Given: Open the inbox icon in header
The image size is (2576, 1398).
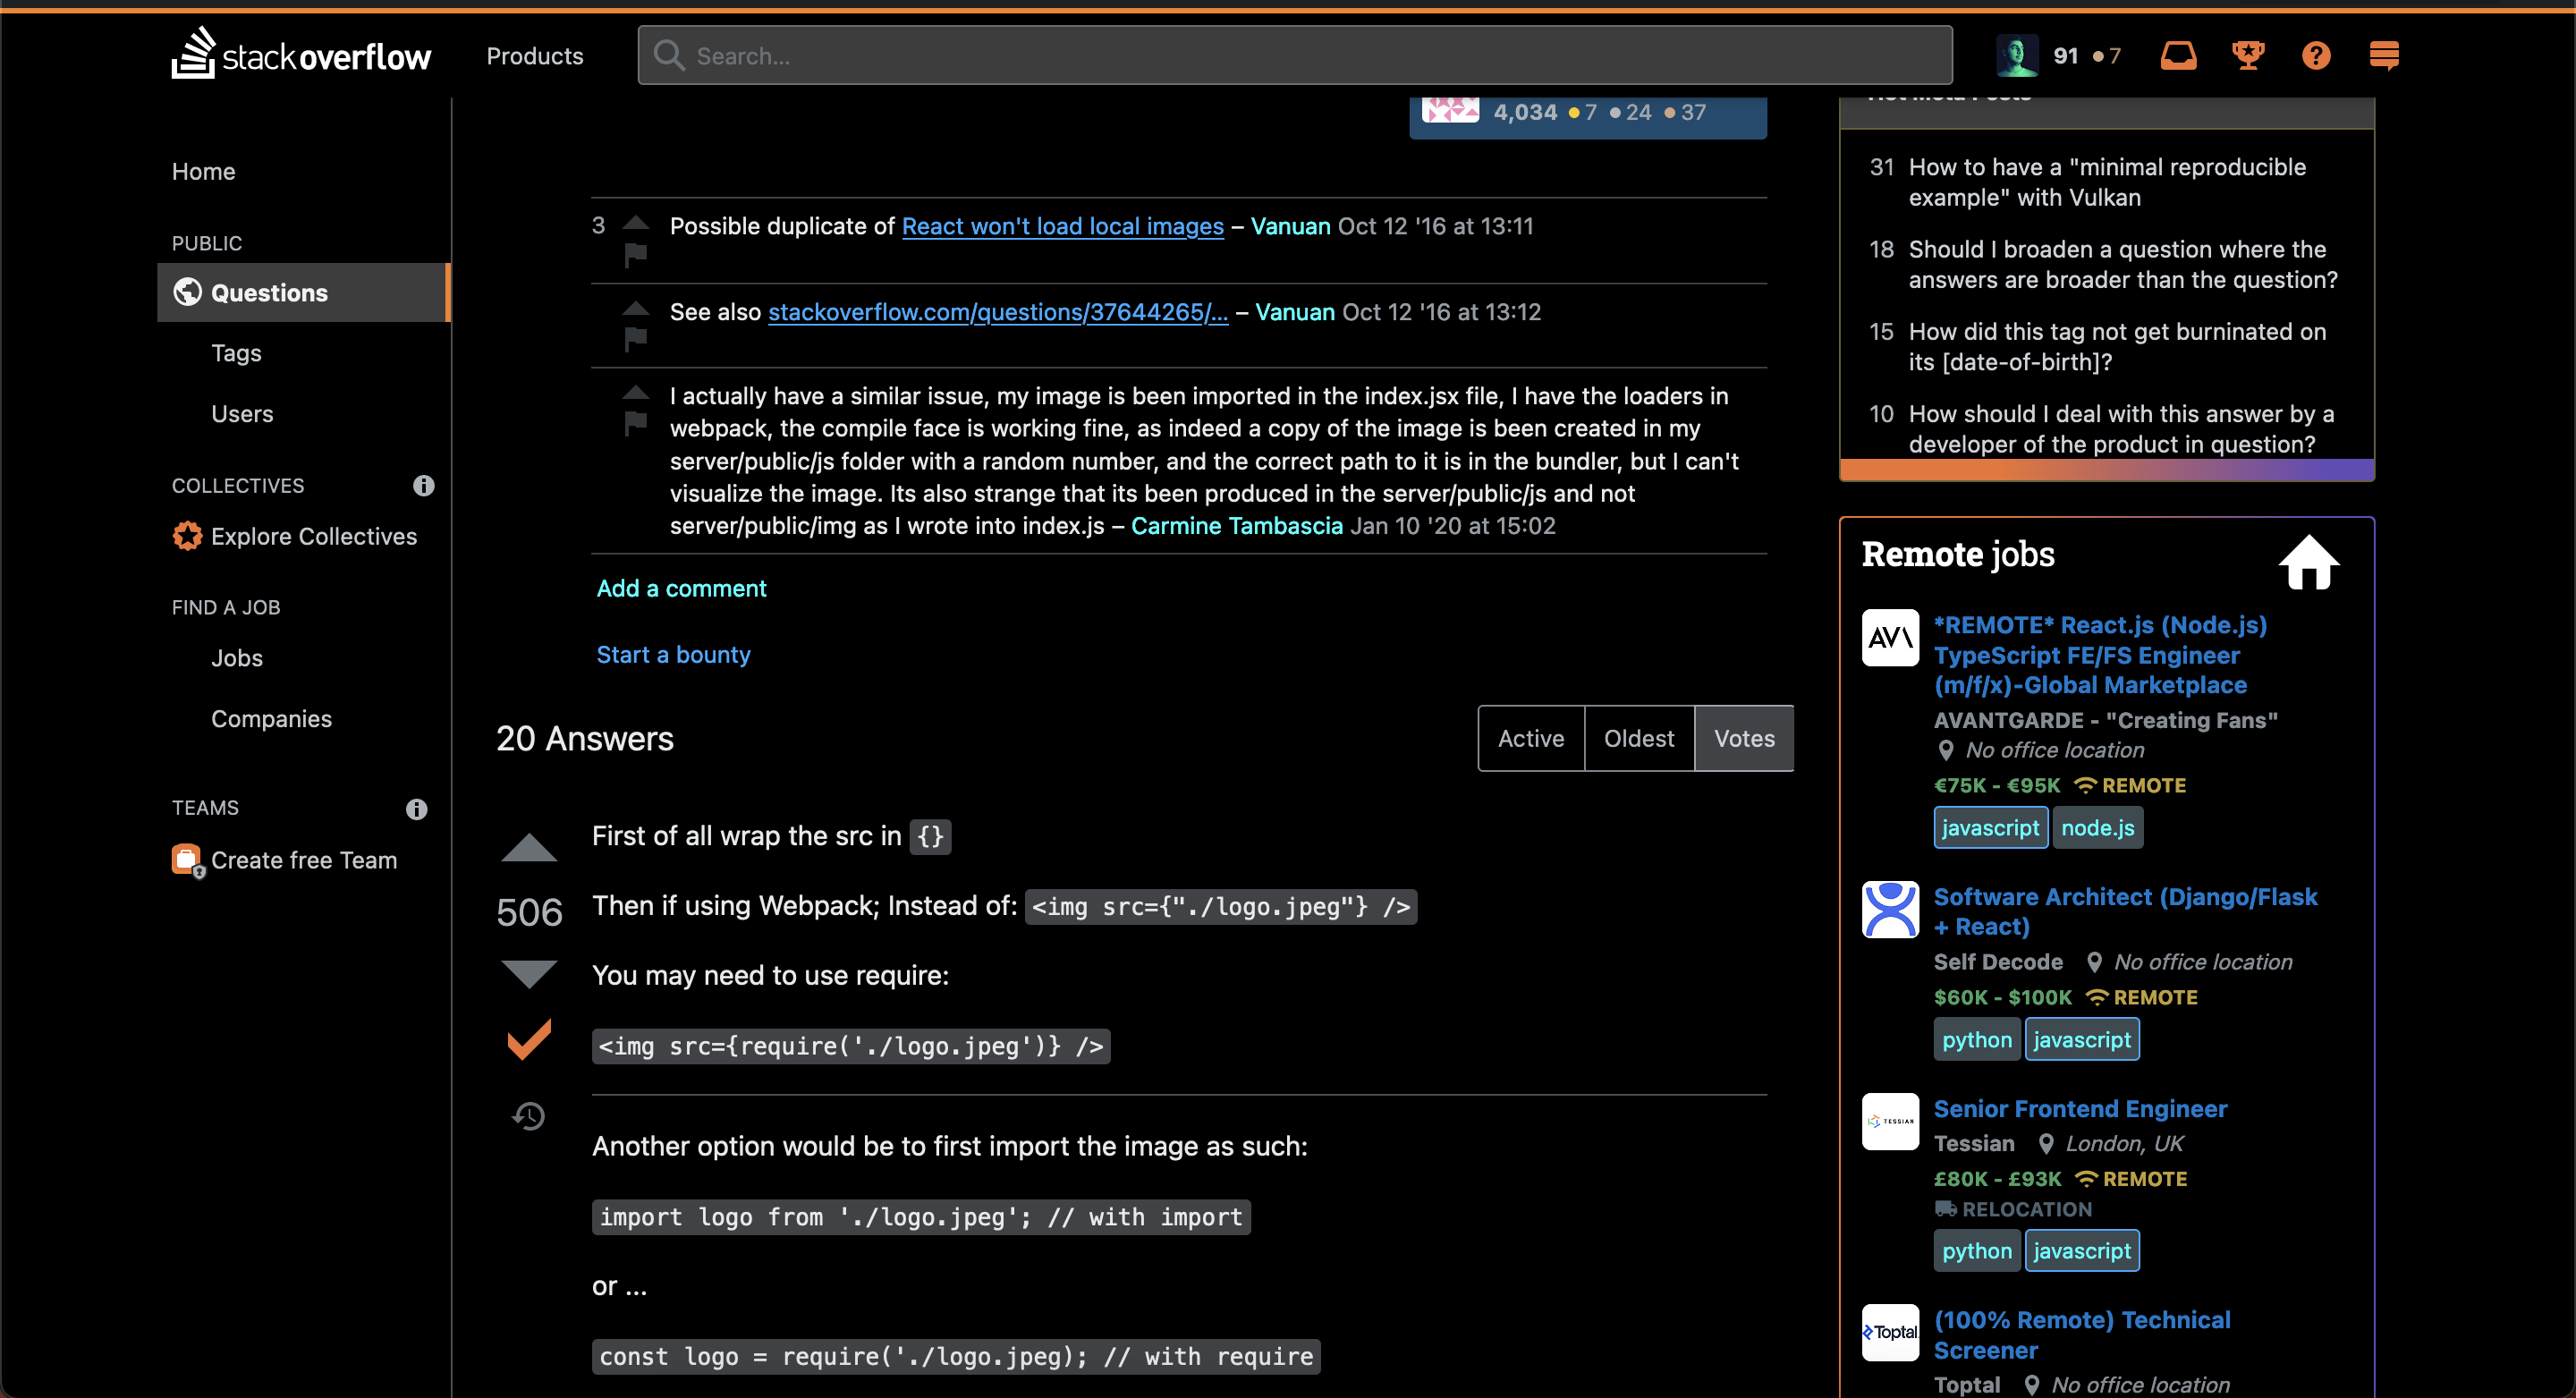Looking at the screenshot, I should pos(2178,55).
